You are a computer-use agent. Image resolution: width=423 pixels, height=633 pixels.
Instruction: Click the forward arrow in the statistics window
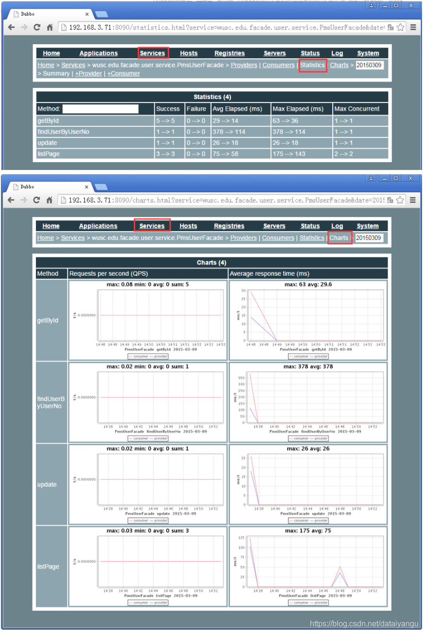[24, 28]
